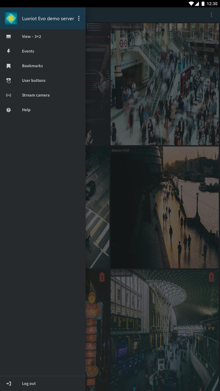220x391 pixels.
Task: Open the Bookmarks menu entry
Action: (43, 66)
